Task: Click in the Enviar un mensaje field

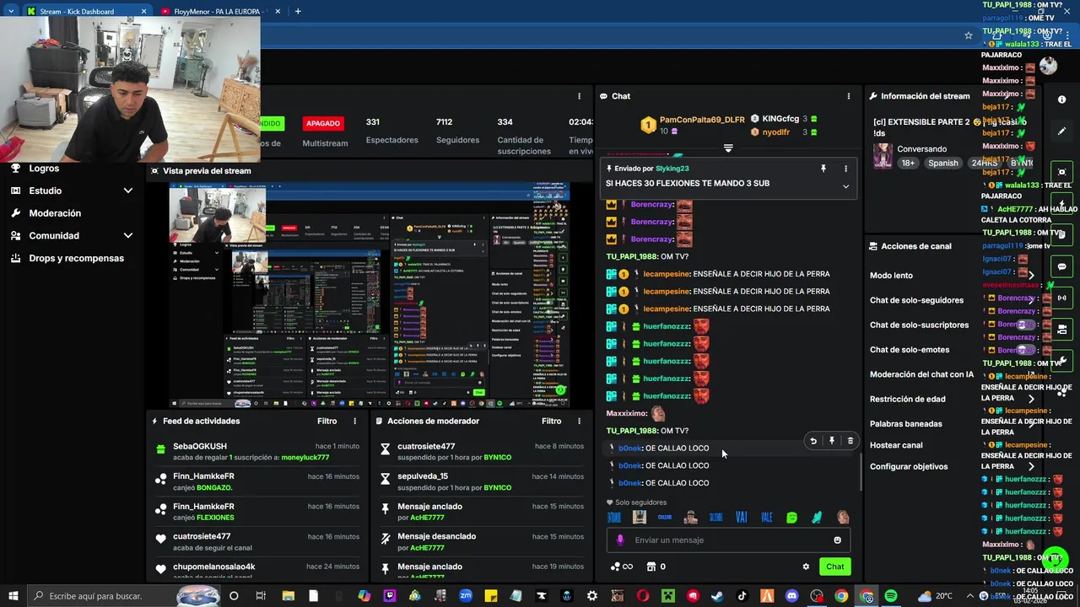Action: pos(728,540)
